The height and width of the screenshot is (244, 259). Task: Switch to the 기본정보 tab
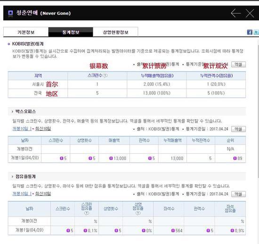pyautogui.click(x=26, y=32)
